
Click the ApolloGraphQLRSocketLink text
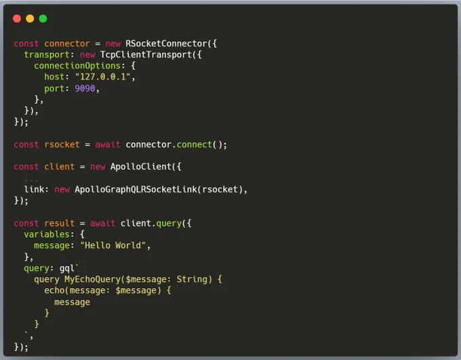(x=136, y=189)
